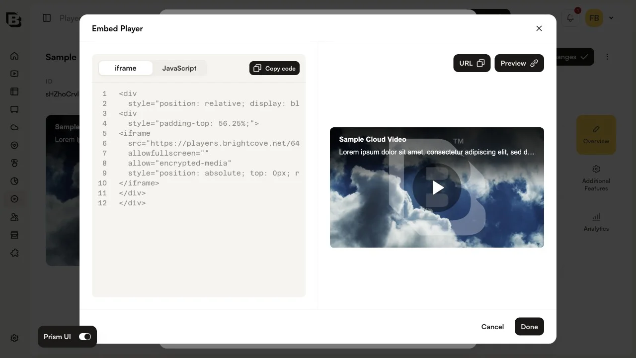Click the 'Lorem ipsum dolor sit amet' video description
The height and width of the screenshot is (358, 636).
437,152
